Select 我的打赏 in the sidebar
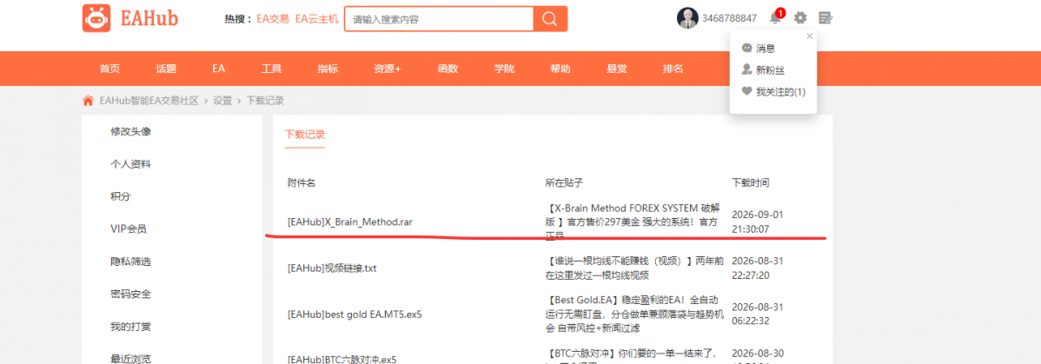 [x=131, y=327]
